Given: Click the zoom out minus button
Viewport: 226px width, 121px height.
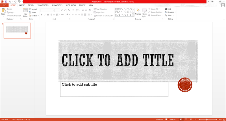Looking at the screenshot, I should (199, 119).
